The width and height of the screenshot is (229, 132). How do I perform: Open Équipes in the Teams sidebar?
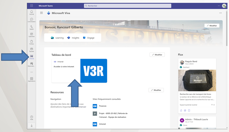32,50
